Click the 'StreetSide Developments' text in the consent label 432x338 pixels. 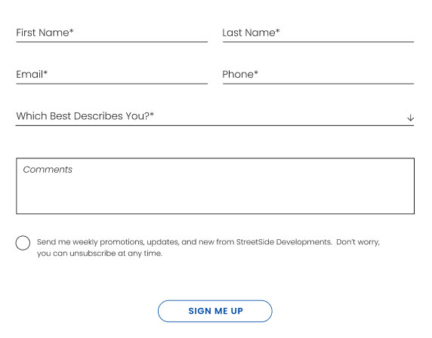pyautogui.click(x=284, y=242)
